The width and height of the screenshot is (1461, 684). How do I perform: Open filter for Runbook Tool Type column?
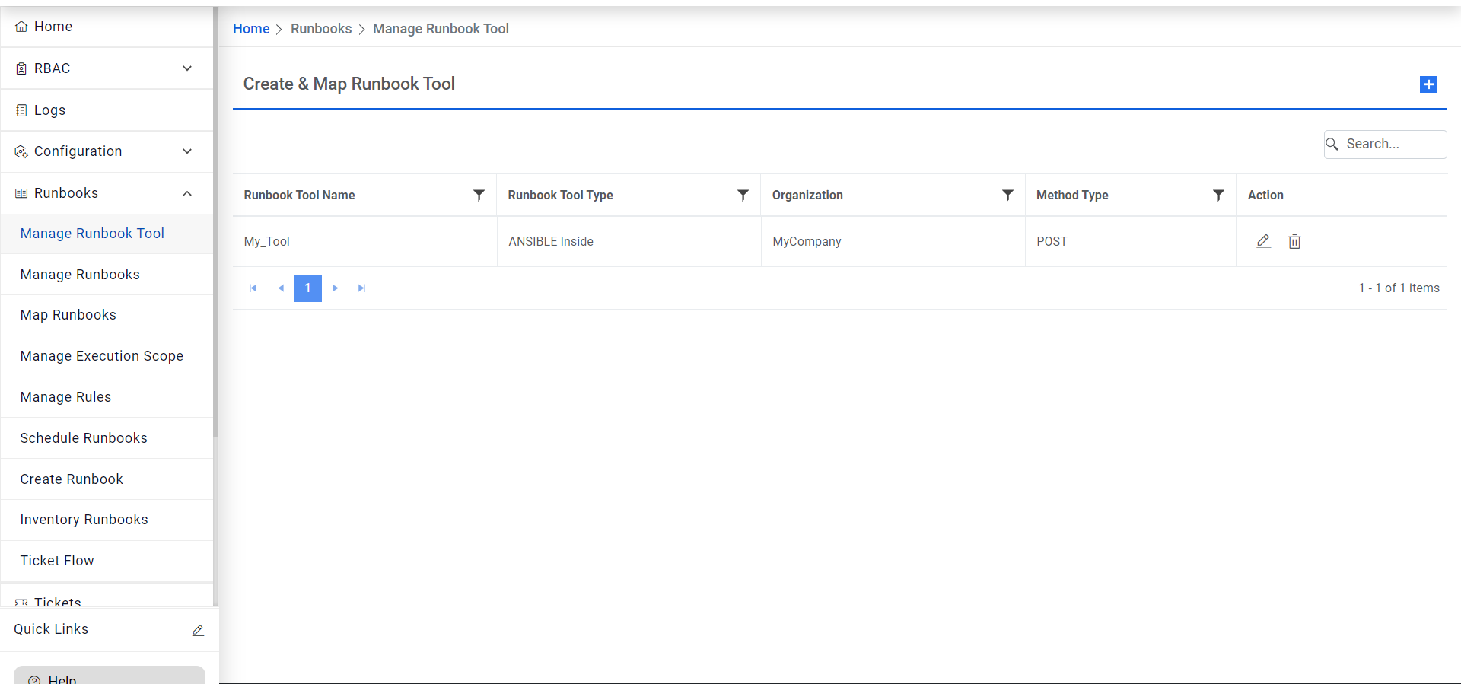coord(743,196)
